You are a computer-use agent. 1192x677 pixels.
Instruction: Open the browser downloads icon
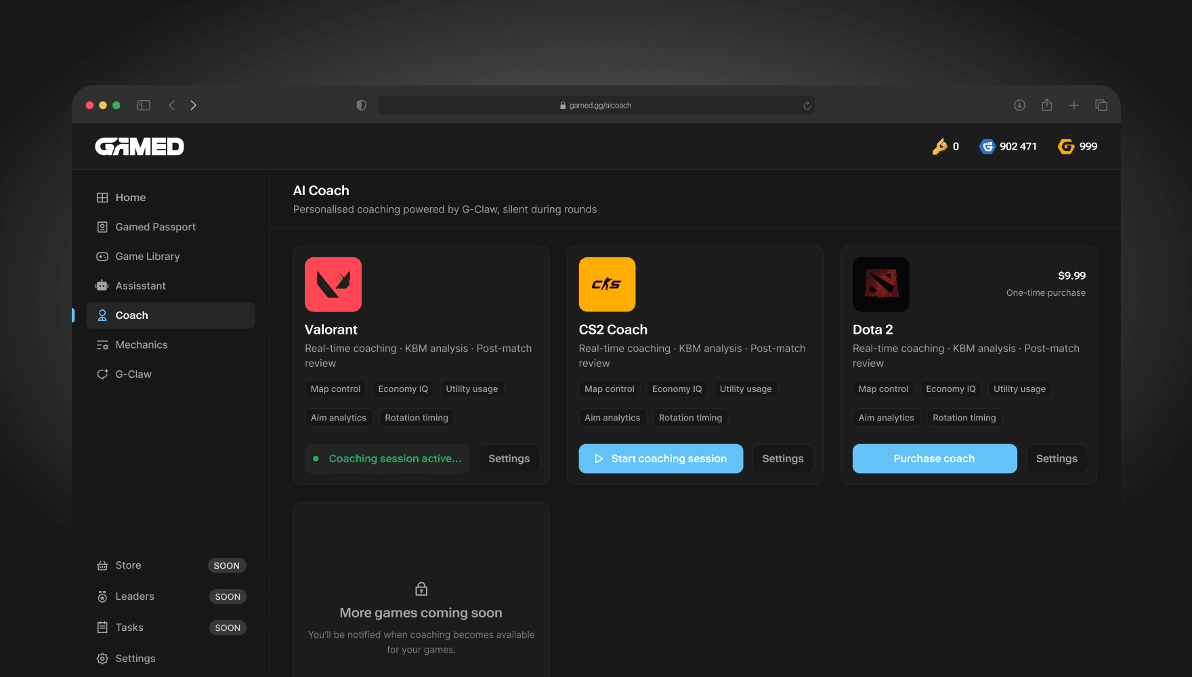click(x=1019, y=106)
